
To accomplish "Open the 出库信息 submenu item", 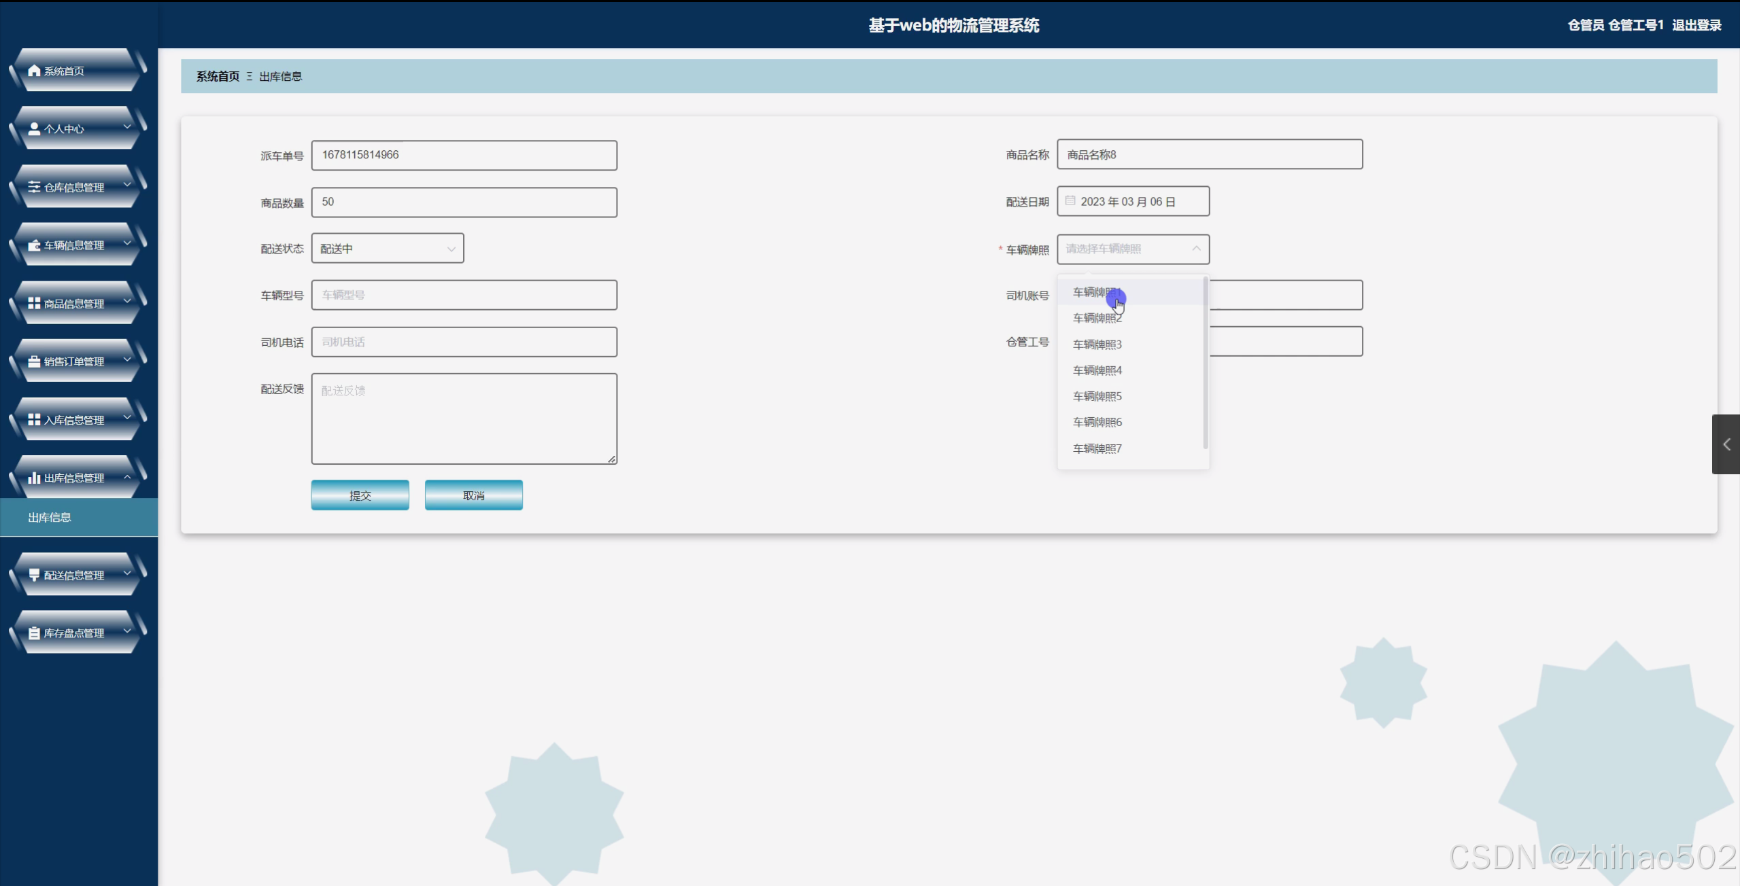I will click(50, 518).
